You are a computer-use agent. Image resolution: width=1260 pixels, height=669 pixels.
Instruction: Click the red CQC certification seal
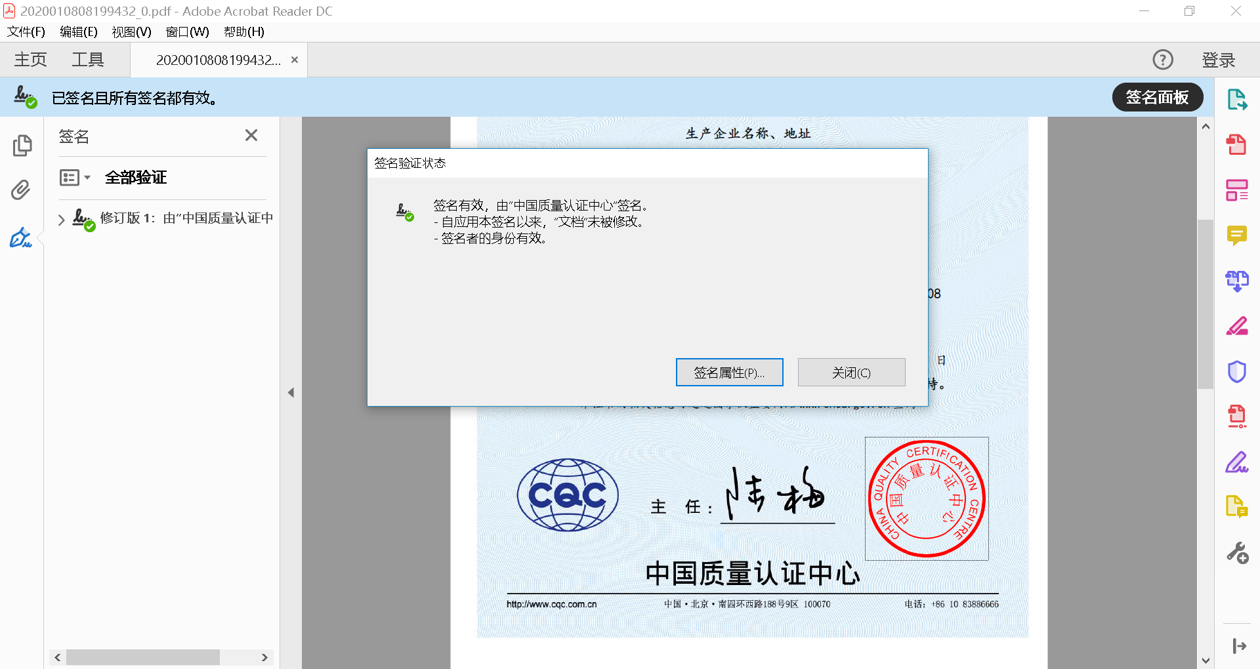pos(927,498)
